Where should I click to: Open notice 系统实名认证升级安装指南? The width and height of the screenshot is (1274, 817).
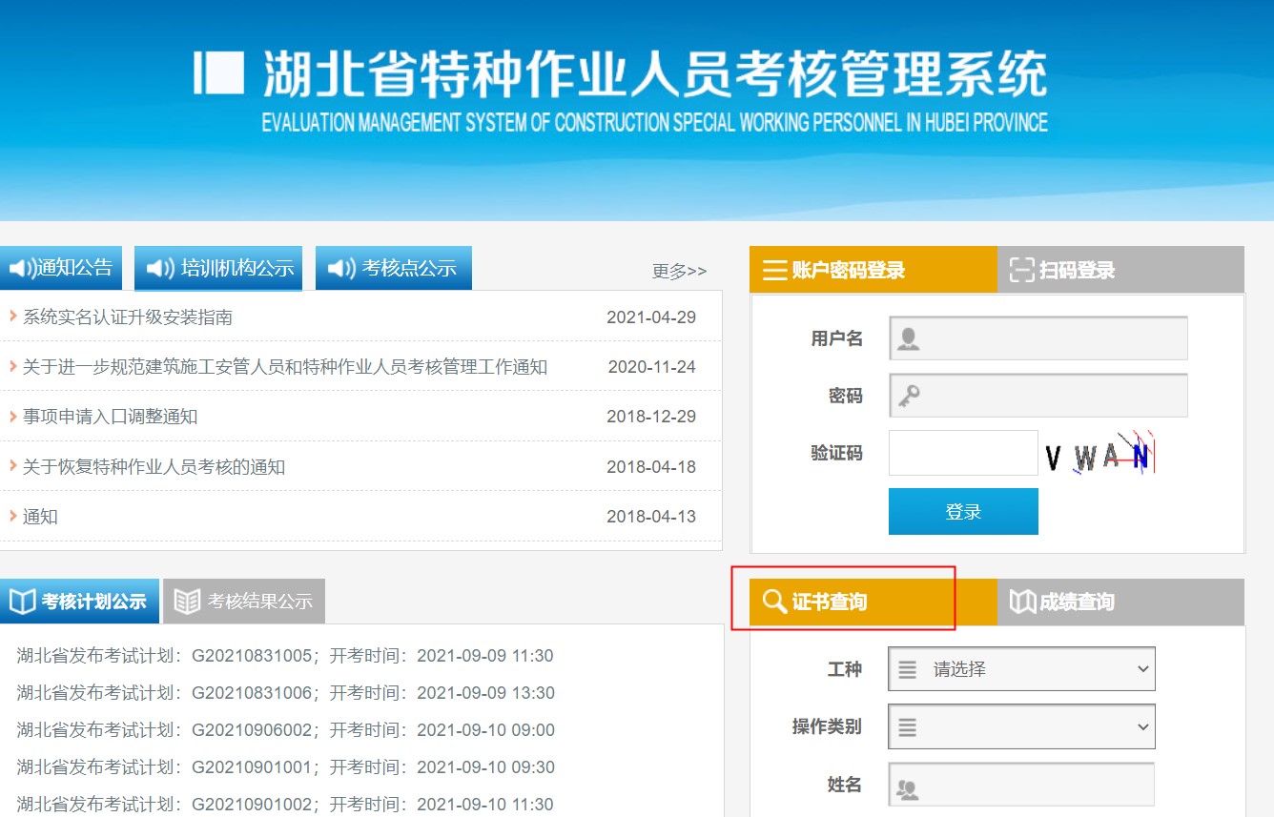pyautogui.click(x=128, y=317)
